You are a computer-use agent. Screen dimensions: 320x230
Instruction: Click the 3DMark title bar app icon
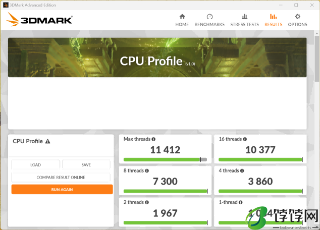tap(6, 5)
